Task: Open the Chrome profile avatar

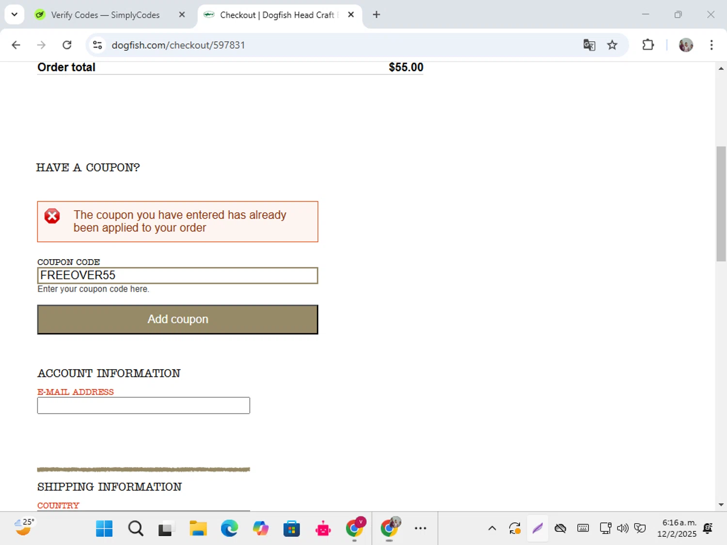Action: (686, 45)
